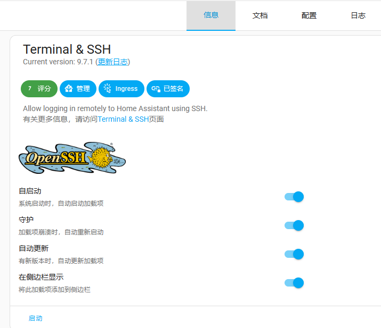Click the rating number 7 badge

coord(30,88)
